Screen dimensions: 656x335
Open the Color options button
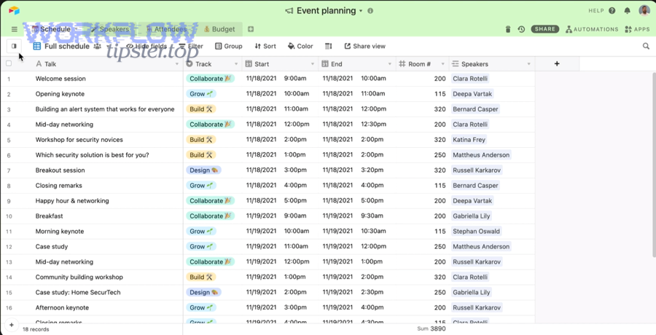(300, 46)
